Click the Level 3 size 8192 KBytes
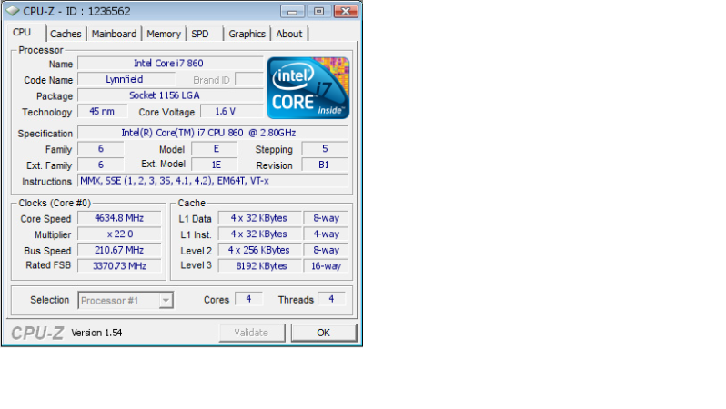The image size is (726, 409). [x=260, y=266]
